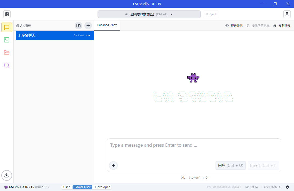Click 复制聊天 to duplicate chat
Viewport: 294px width, 191px height.
point(282,26)
